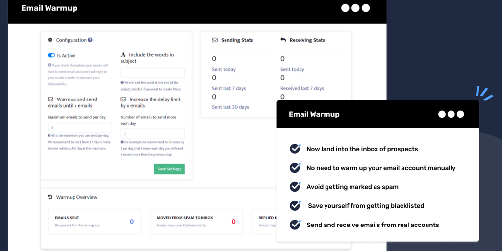Click the envelope icon beside Warmup and send
Image resolution: width=502 pixels, height=251 pixels.
click(x=50, y=100)
